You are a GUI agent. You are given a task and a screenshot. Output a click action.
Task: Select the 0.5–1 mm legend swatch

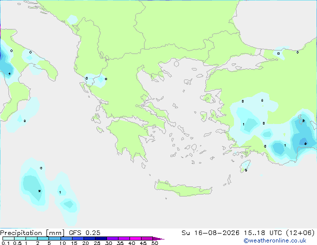20,238
